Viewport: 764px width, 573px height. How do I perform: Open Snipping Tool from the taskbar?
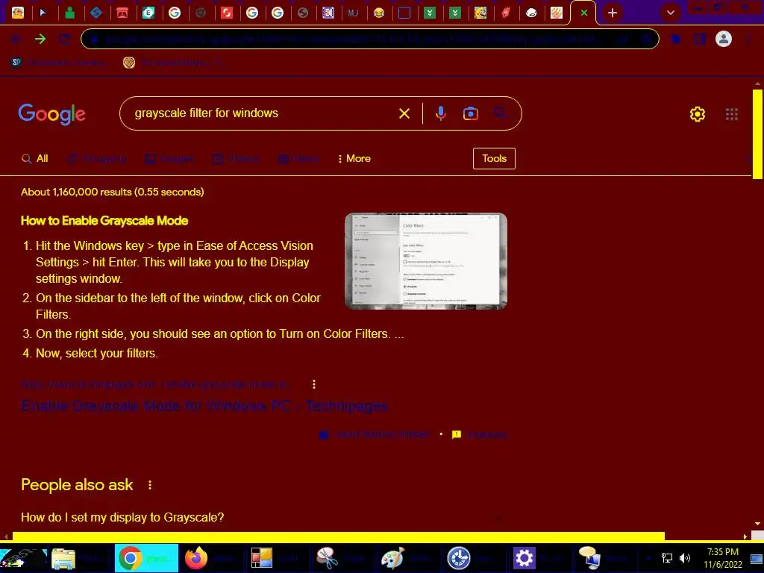pyautogui.click(x=327, y=558)
